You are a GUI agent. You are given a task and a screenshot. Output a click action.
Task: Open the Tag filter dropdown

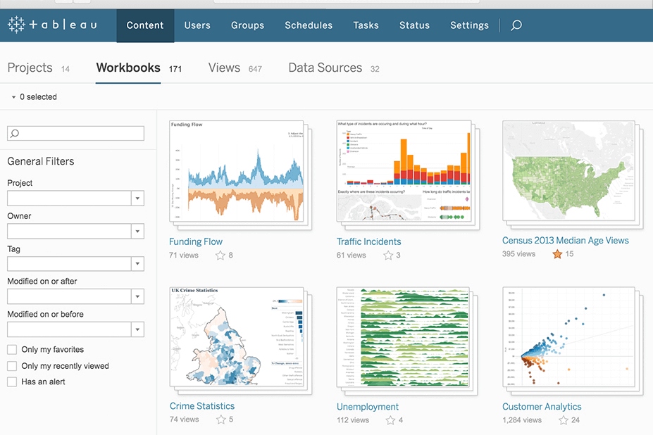point(137,263)
